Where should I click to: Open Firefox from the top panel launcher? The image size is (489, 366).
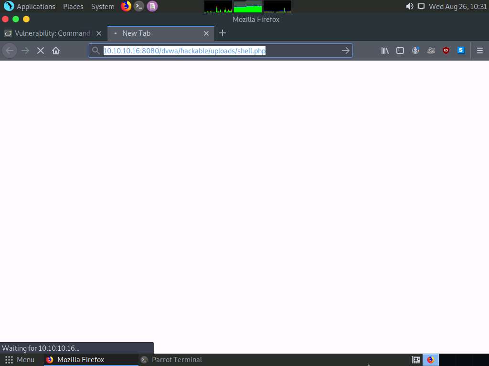(126, 6)
